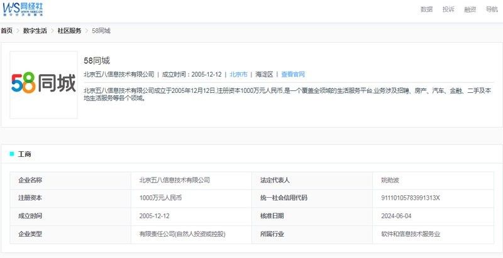
Task: Select 软件和信息技术服务业 value cell
Action: point(433,234)
